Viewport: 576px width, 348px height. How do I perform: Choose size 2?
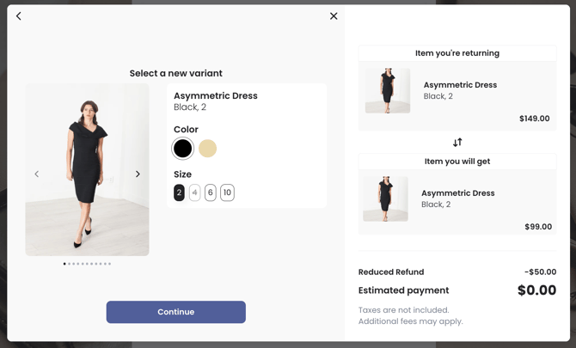(179, 193)
